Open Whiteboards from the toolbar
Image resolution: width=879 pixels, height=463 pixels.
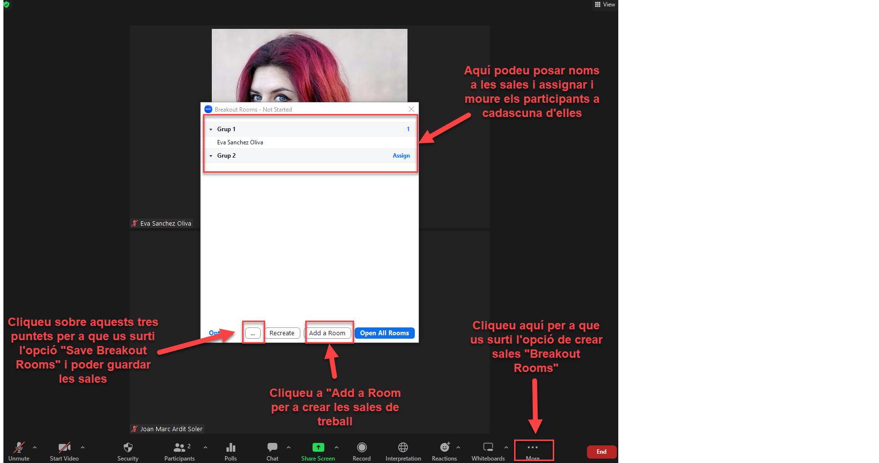(x=488, y=450)
